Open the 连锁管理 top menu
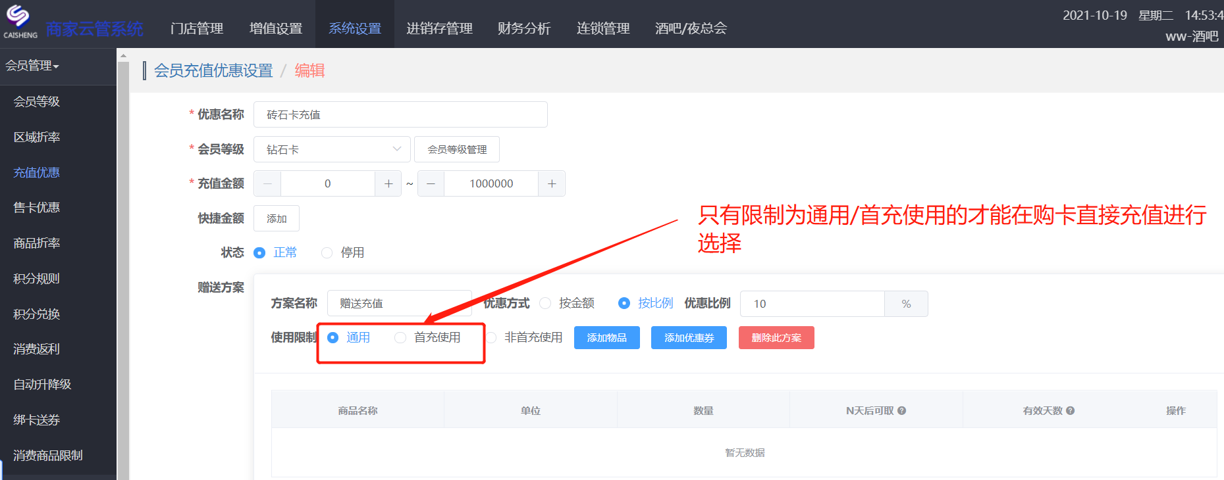Viewport: 1224px width, 480px height. point(603,28)
